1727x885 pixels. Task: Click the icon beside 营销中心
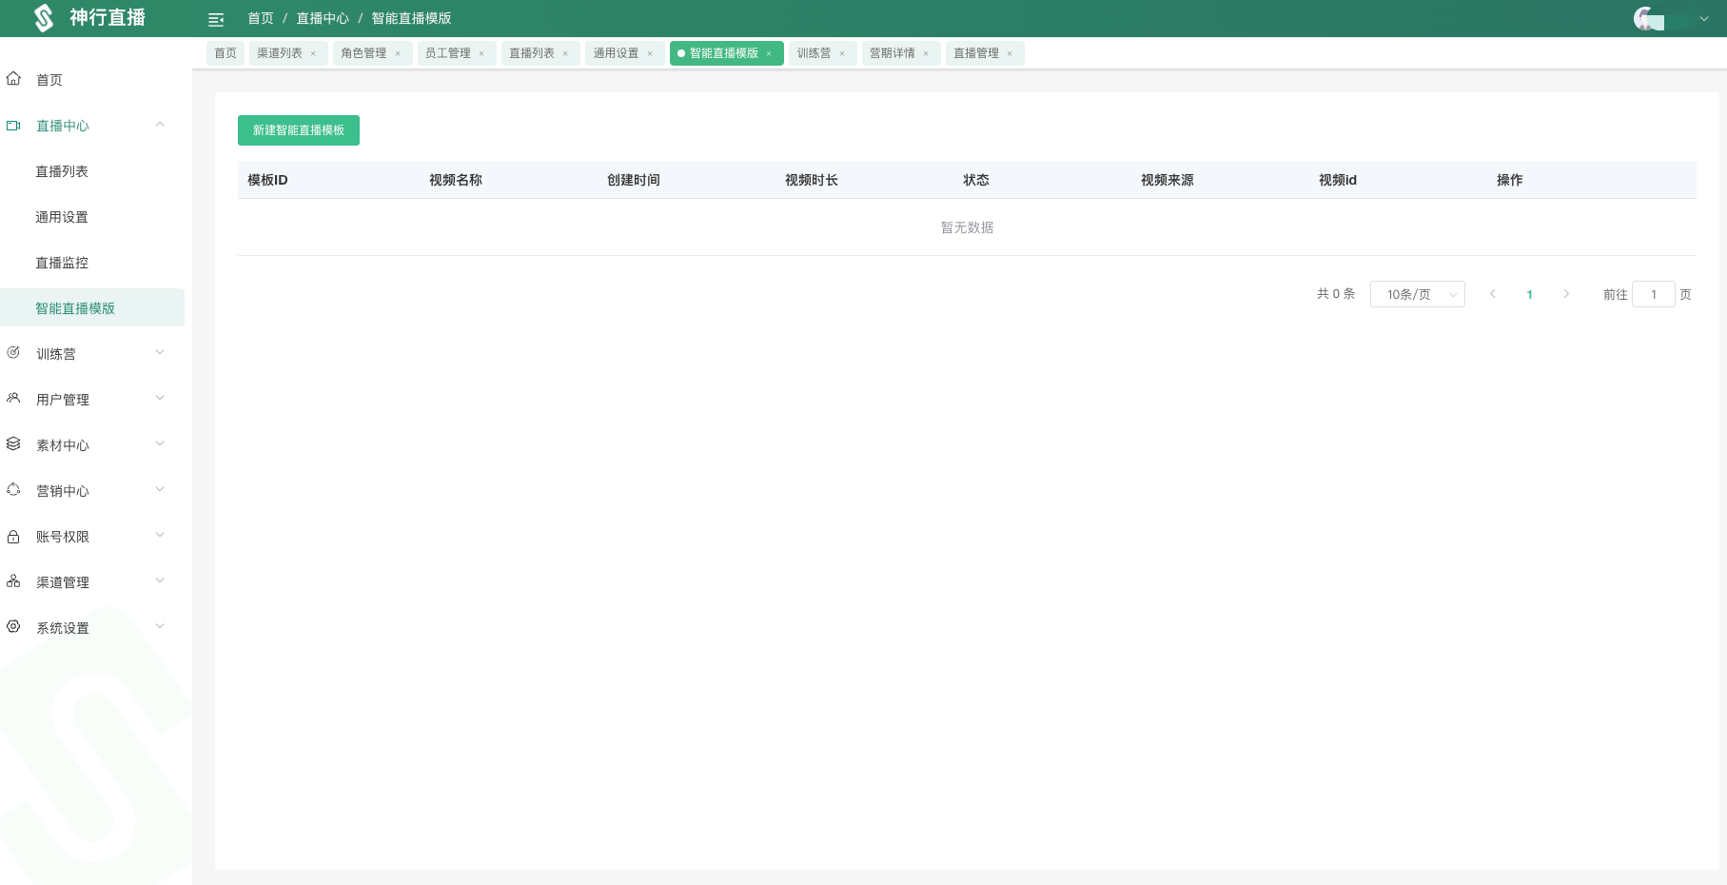[x=13, y=490]
